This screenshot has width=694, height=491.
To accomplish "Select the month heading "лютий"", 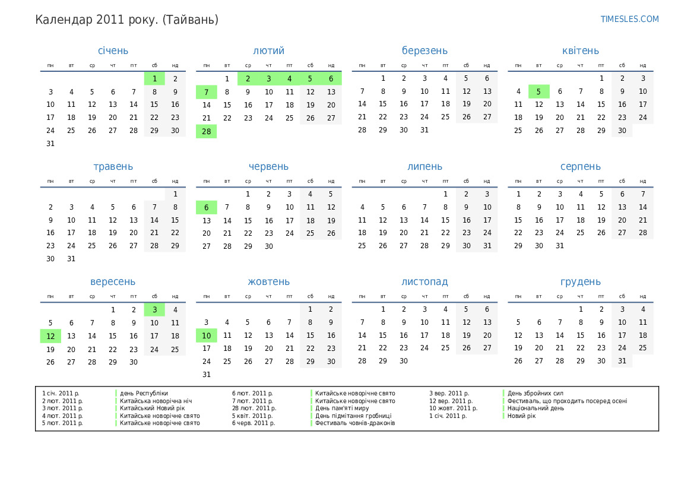I will (x=269, y=50).
